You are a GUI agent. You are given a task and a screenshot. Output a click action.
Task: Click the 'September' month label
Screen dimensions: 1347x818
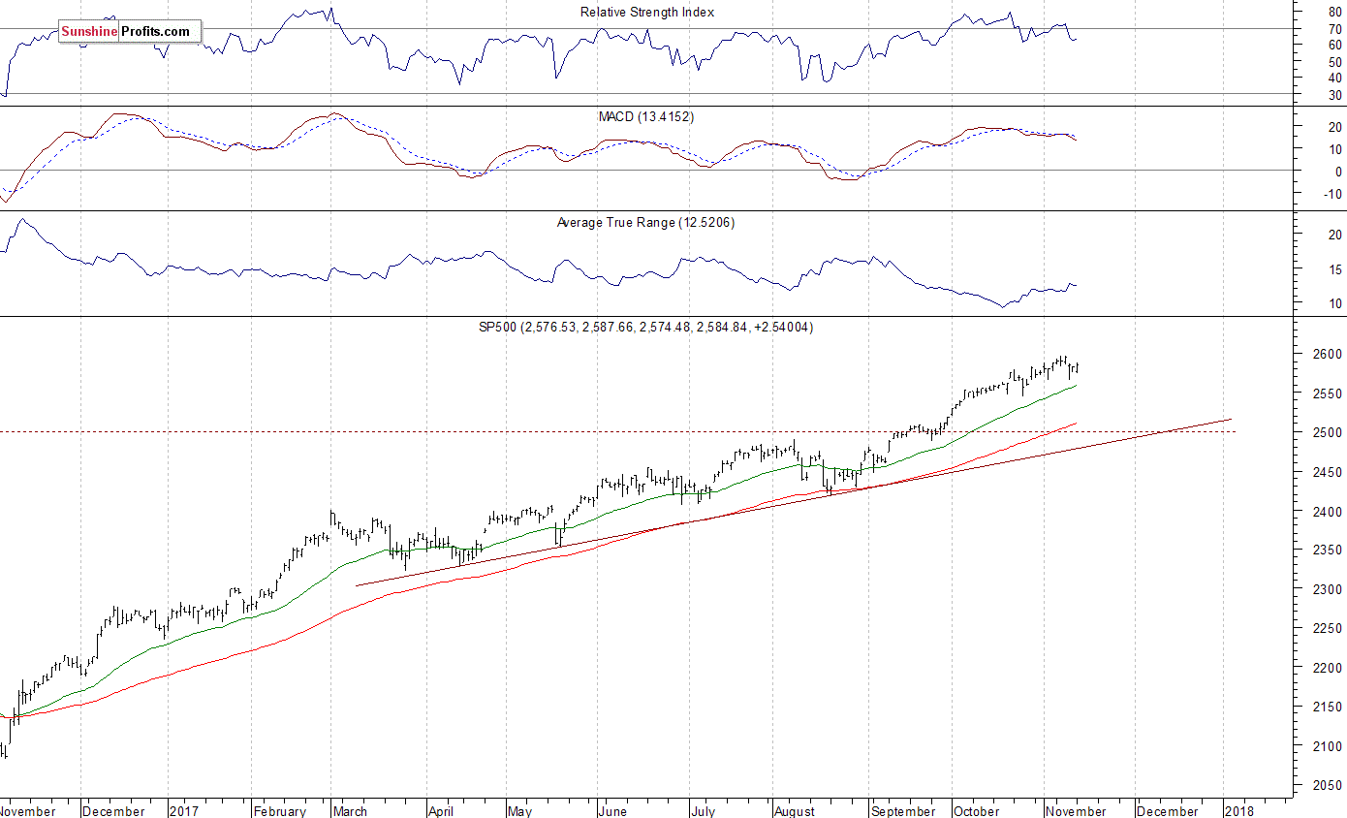point(904,811)
